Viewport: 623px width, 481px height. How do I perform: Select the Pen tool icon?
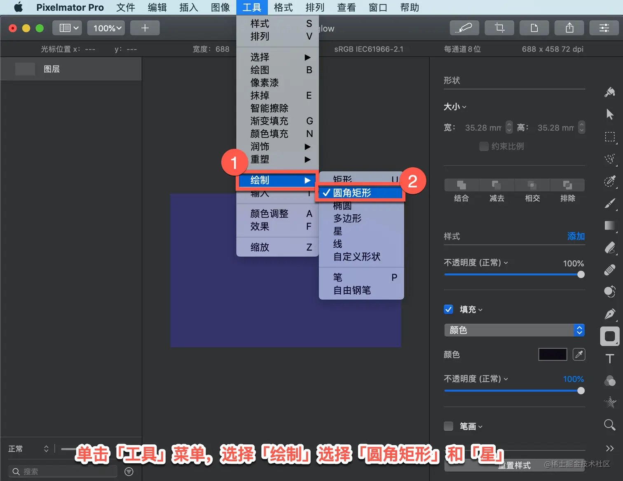pyautogui.click(x=610, y=314)
